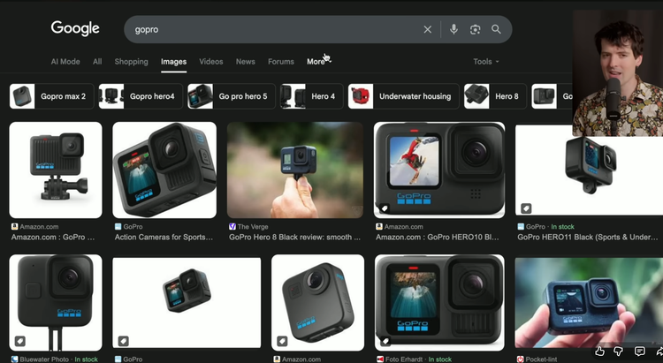Click into the gopro search field
Viewport: 663px width, 363px height.
click(274, 29)
